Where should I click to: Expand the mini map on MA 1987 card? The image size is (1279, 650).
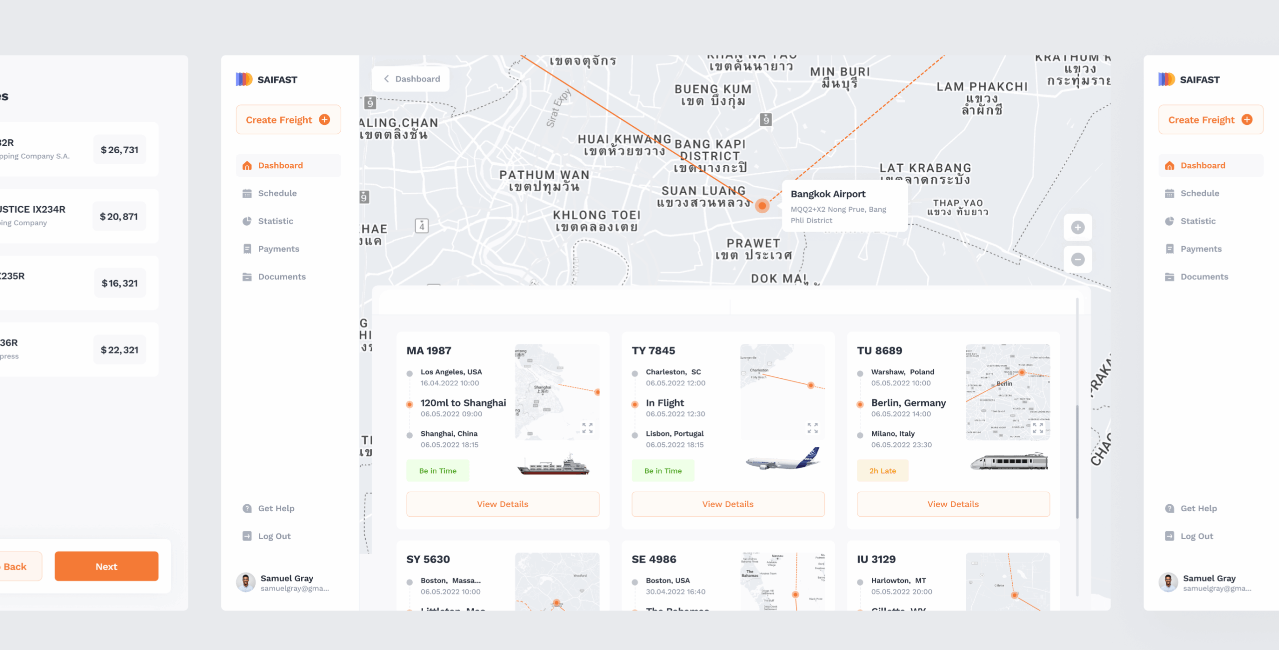[587, 427]
